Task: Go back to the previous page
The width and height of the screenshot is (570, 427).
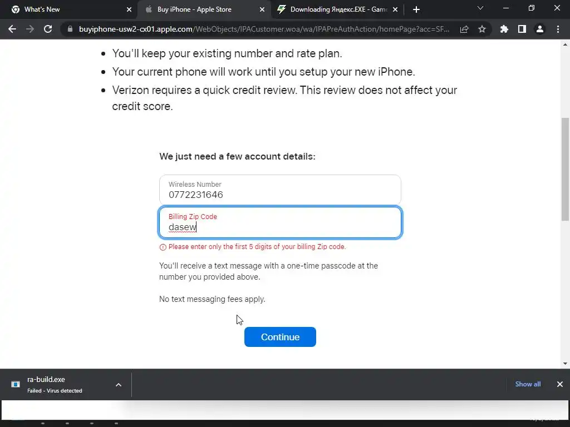Action: point(12,29)
